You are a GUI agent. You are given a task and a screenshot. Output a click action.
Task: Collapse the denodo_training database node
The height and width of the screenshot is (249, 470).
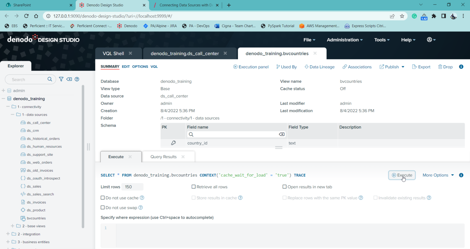[4, 98]
